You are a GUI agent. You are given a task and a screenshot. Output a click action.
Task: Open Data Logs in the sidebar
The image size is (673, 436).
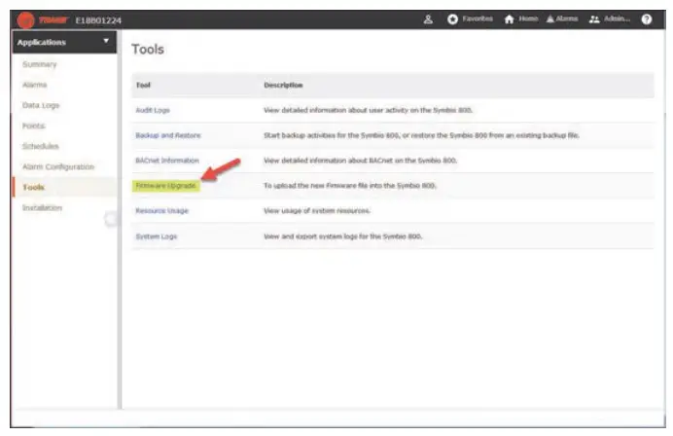pyautogui.click(x=41, y=105)
